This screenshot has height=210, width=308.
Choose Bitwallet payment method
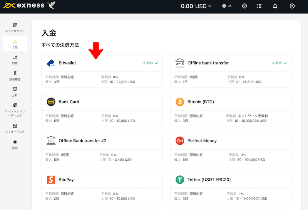pyautogui.click(x=102, y=71)
